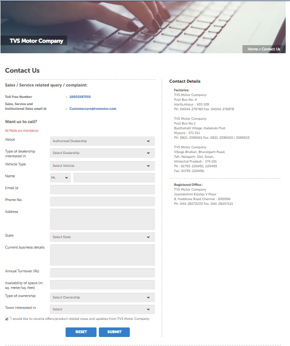Click the 'Factories:' label
Image resolution: width=290 pixels, height=346 pixels.
click(x=182, y=90)
